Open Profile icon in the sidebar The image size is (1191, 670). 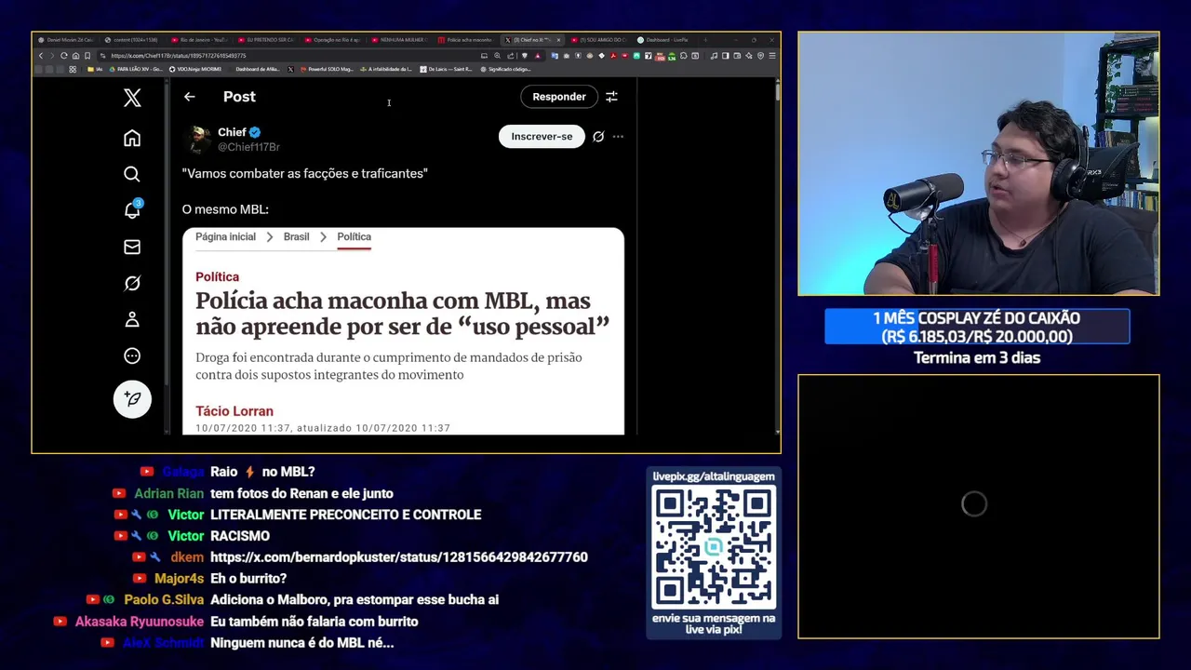coord(132,319)
